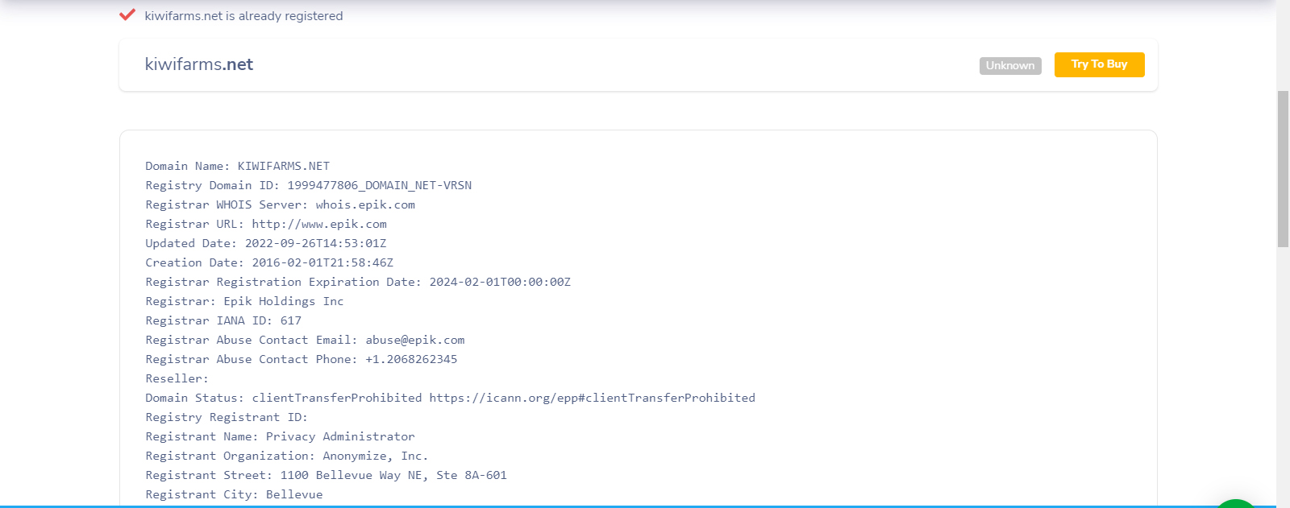Click 'Registrar IANA ID: 617' line
1290x508 pixels.
coord(223,320)
